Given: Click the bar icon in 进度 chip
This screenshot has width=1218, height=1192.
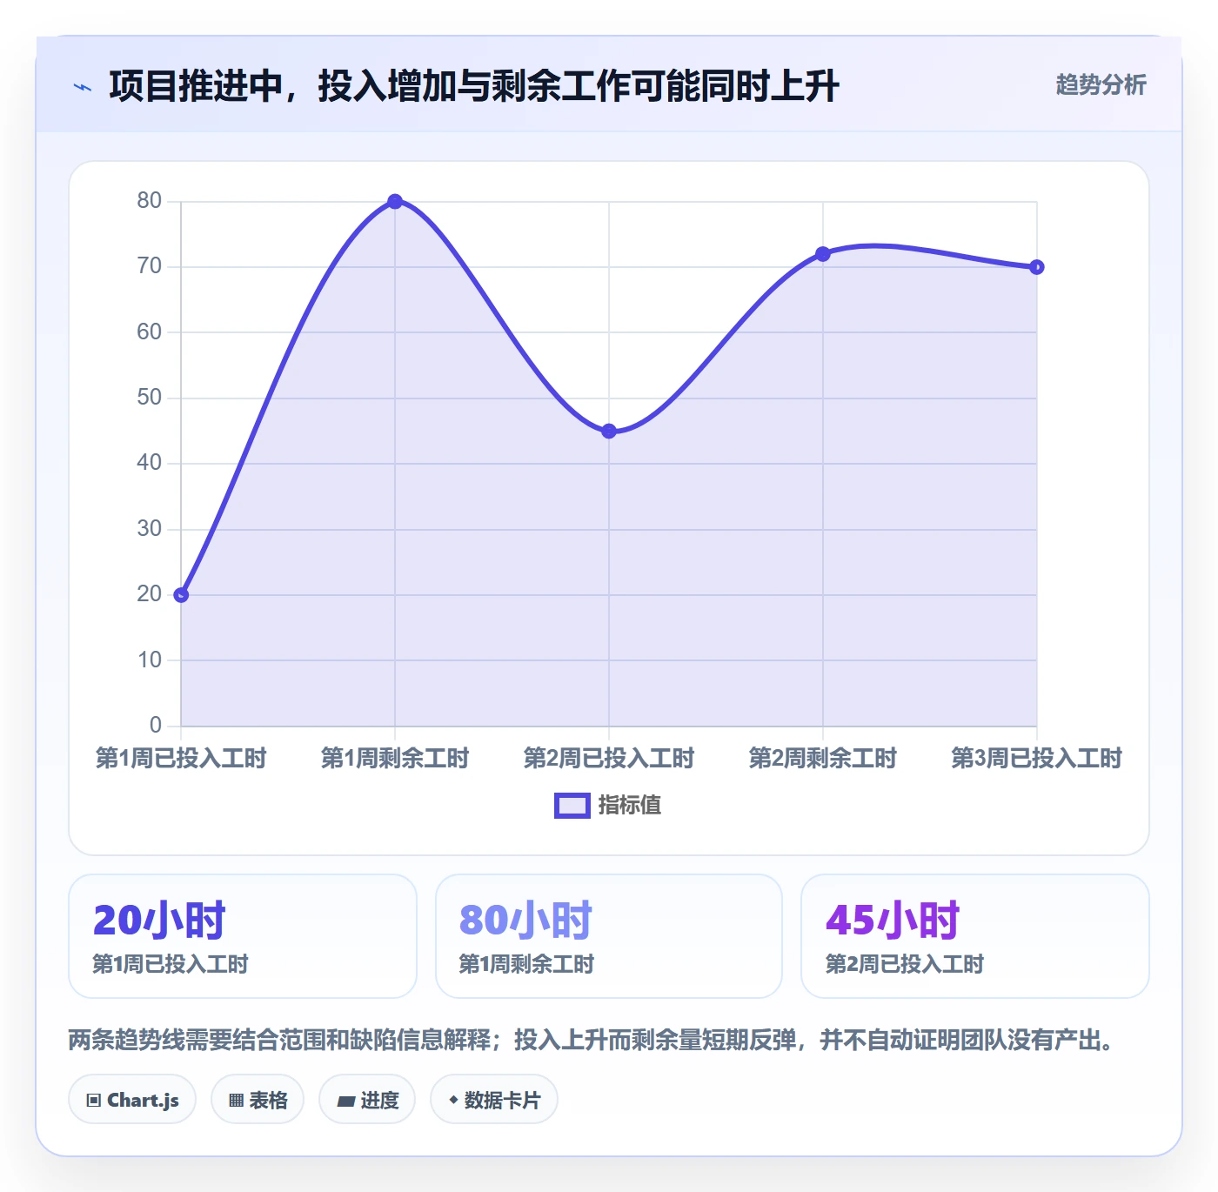Looking at the screenshot, I should coord(345,1102).
